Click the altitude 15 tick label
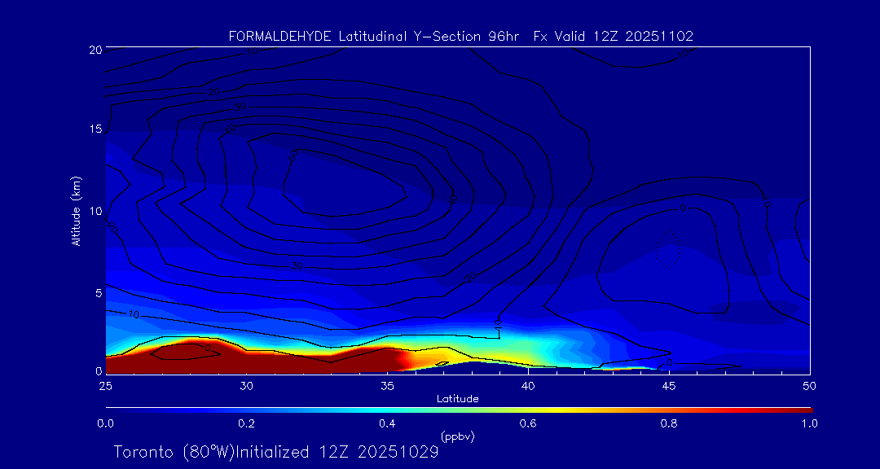The height and width of the screenshot is (469, 880). coord(94,129)
